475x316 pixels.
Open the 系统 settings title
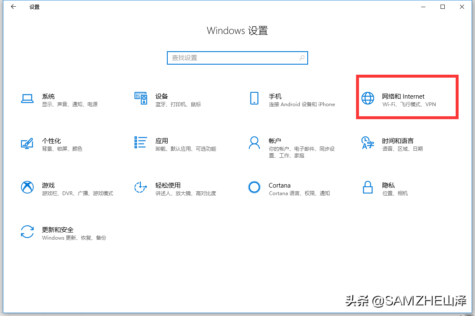click(48, 96)
